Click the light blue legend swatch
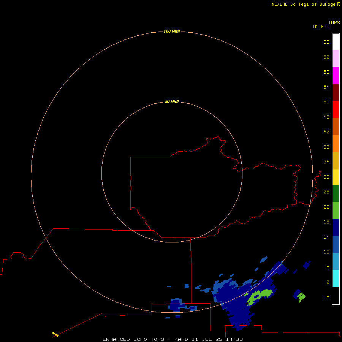This screenshot has height=342, width=342. coord(336,261)
